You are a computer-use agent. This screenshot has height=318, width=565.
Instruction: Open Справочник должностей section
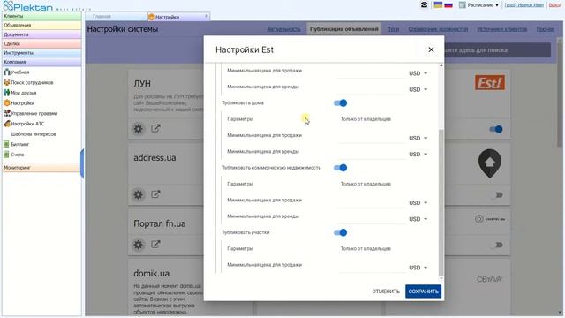point(438,29)
